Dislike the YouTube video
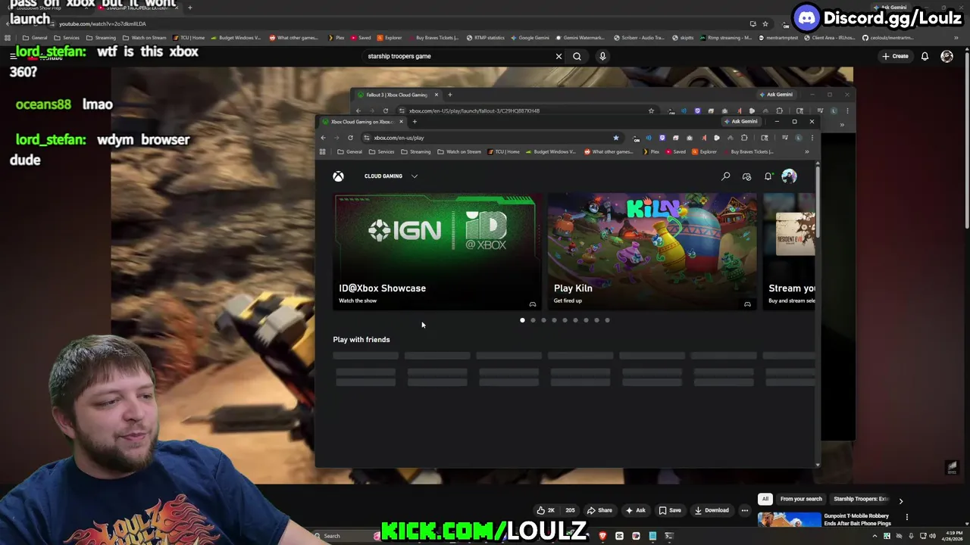 [x=569, y=510]
